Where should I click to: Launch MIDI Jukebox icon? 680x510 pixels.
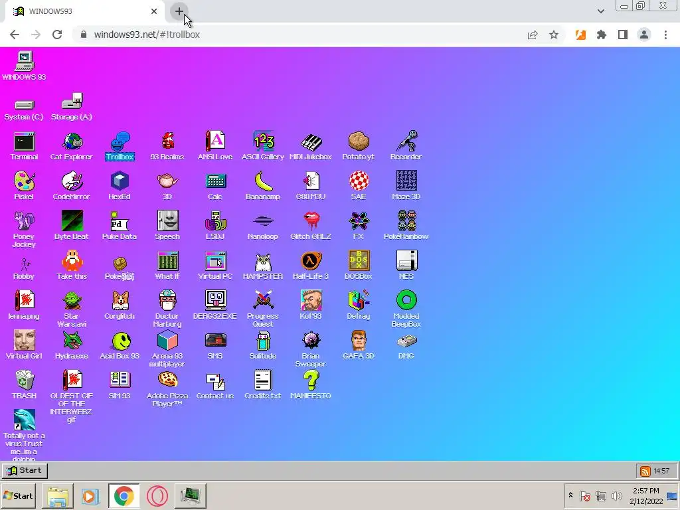point(311,146)
